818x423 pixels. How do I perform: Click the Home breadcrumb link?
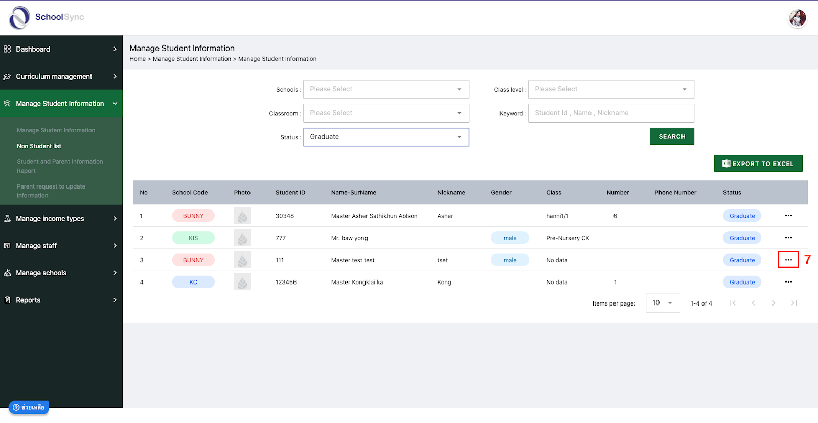point(138,59)
